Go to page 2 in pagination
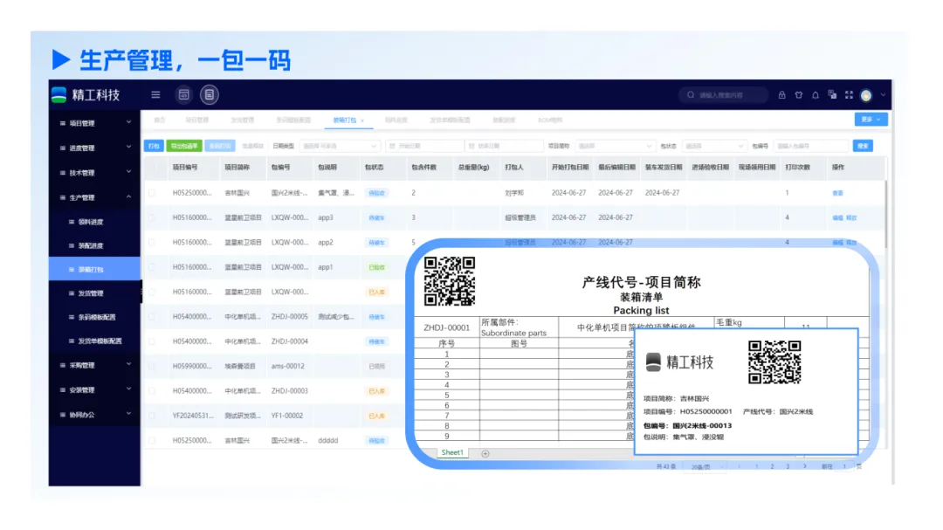 772,467
